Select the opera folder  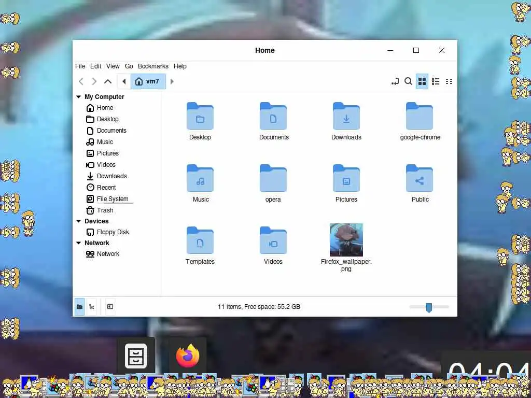point(273,178)
